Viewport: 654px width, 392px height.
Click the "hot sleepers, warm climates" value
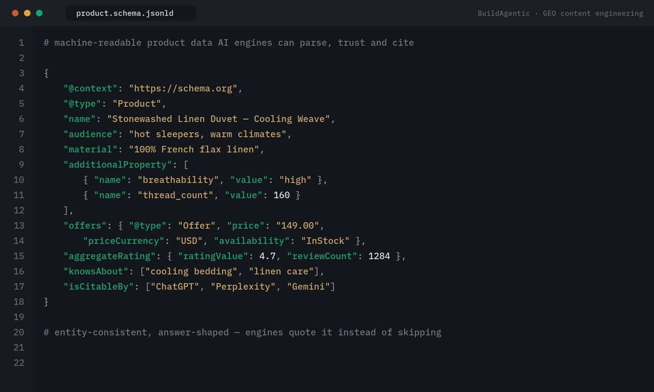[208, 134]
